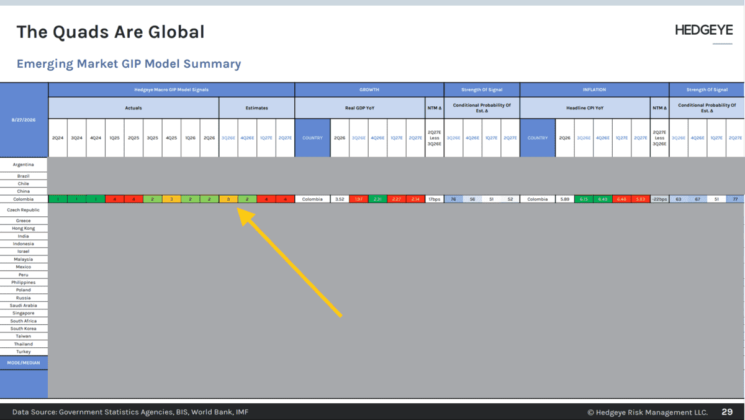Click the 8/27/2026 date cell

pyautogui.click(x=24, y=119)
